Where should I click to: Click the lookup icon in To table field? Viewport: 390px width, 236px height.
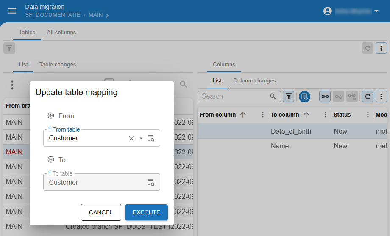point(151,182)
